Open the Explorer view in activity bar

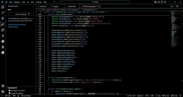click(3, 7)
